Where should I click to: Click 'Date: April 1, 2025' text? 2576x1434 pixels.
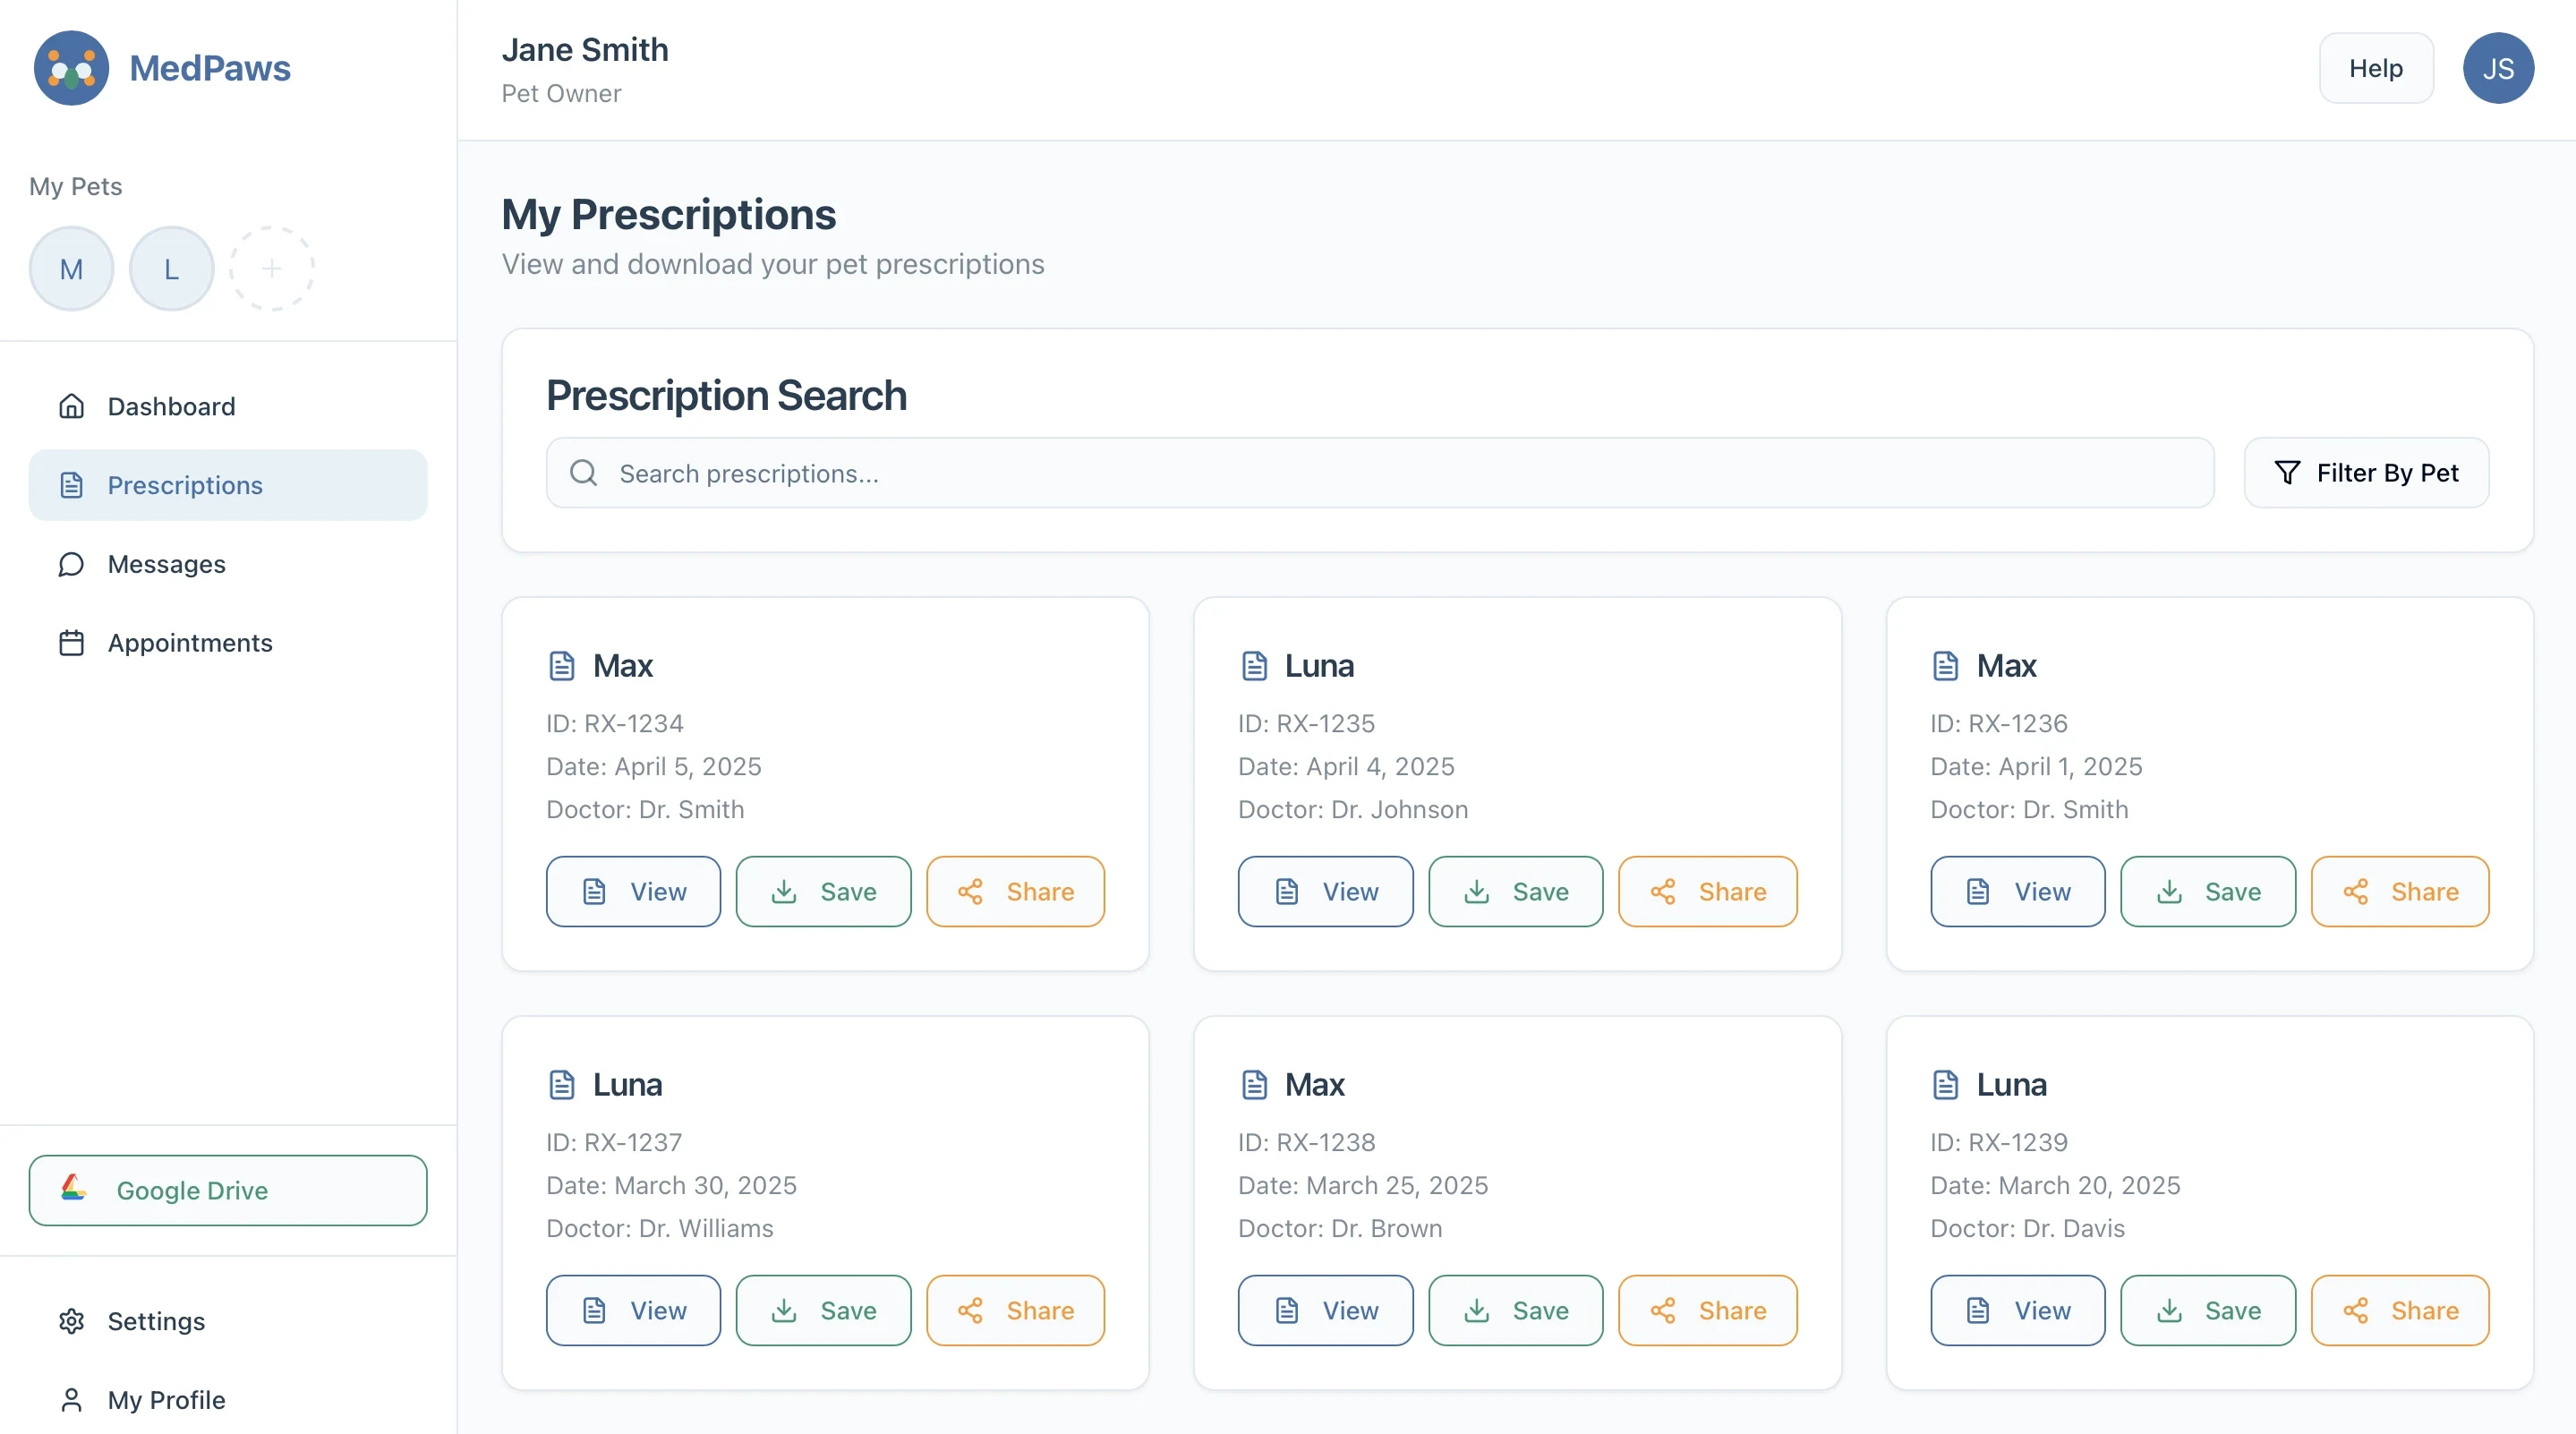(2036, 766)
